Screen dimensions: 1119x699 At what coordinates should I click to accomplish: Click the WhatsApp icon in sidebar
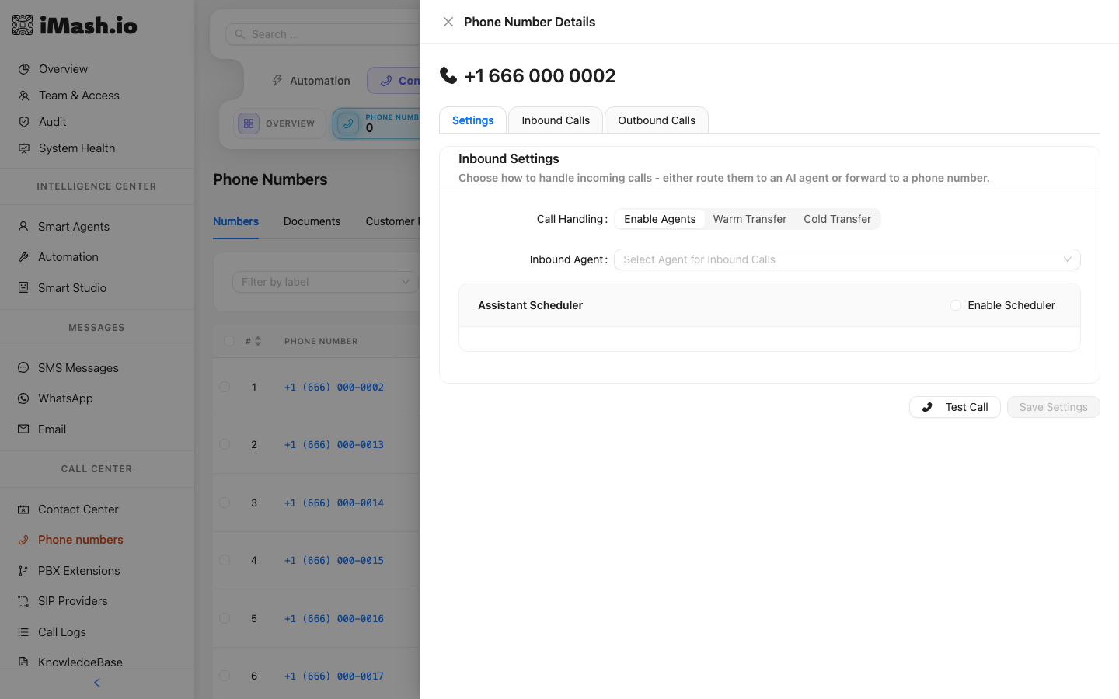click(23, 398)
